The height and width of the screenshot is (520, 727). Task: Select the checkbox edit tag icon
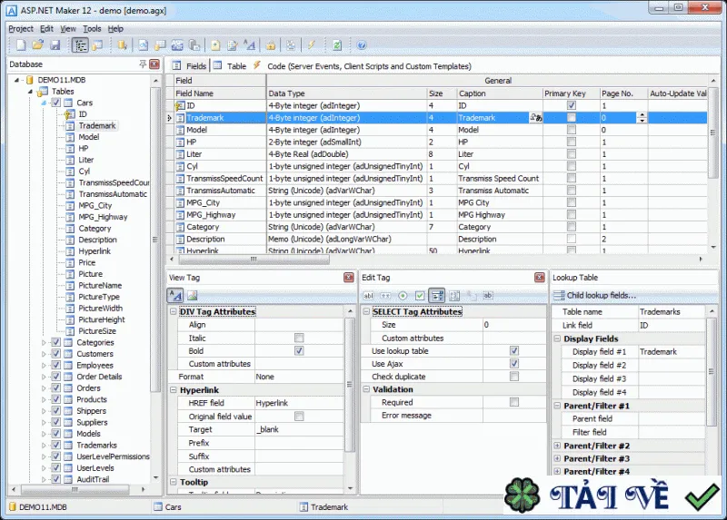pyautogui.click(x=420, y=296)
